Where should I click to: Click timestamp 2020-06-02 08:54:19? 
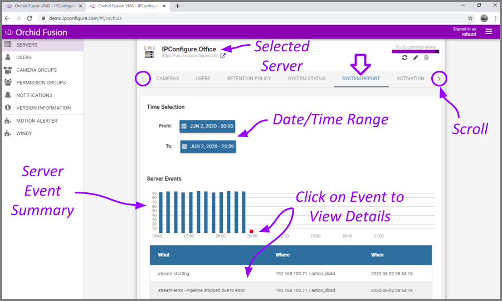392,290
